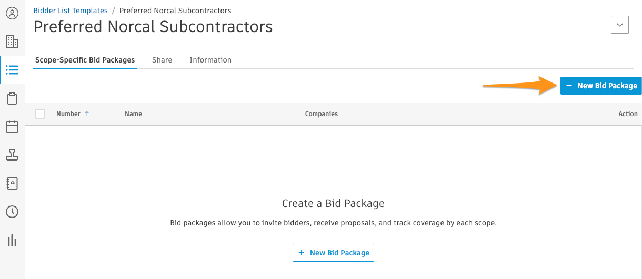
Task: Open the user profile icon in sidebar
Action: (x=12, y=13)
